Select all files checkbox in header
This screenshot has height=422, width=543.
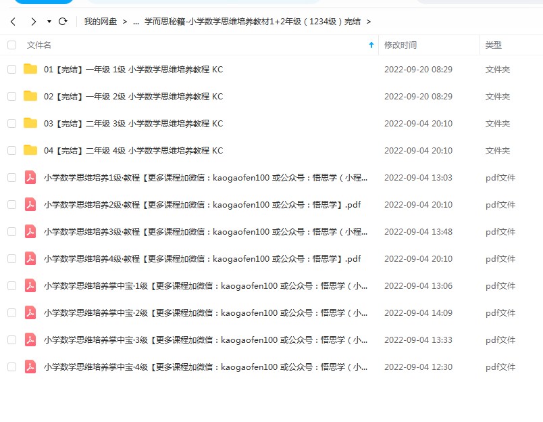point(11,45)
